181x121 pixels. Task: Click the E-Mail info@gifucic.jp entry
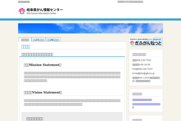143,74
